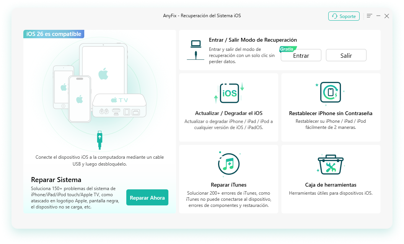Click the Restablecer iPhone reset icon
This screenshot has width=404, height=244.
[331, 93]
